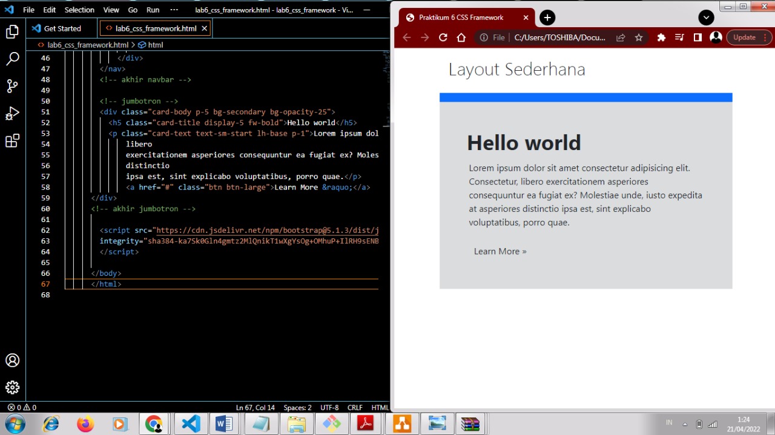Image resolution: width=775 pixels, height=435 pixels.
Task: Open a new Chrome tab
Action: tap(547, 18)
